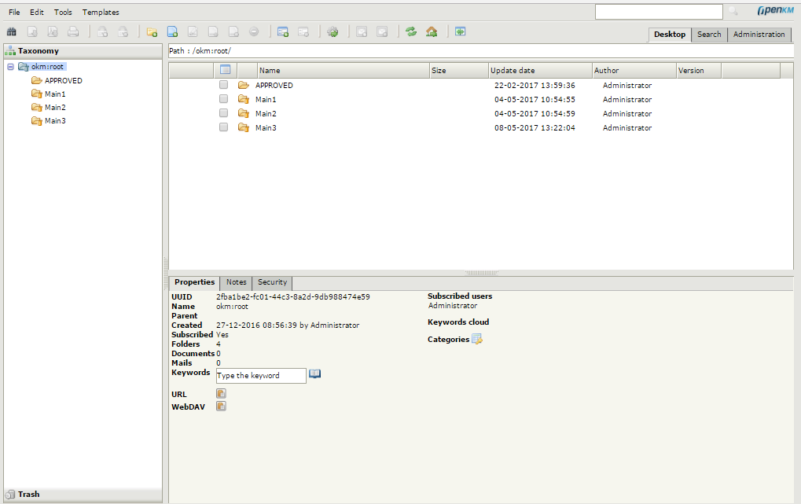Open the Templates menu
Image resolution: width=801 pixels, height=504 pixels.
click(x=101, y=13)
